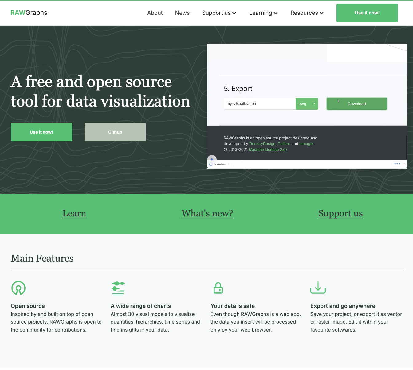This screenshot has width=413, height=370.
Task: Open the What's new? link
Action: point(207,213)
